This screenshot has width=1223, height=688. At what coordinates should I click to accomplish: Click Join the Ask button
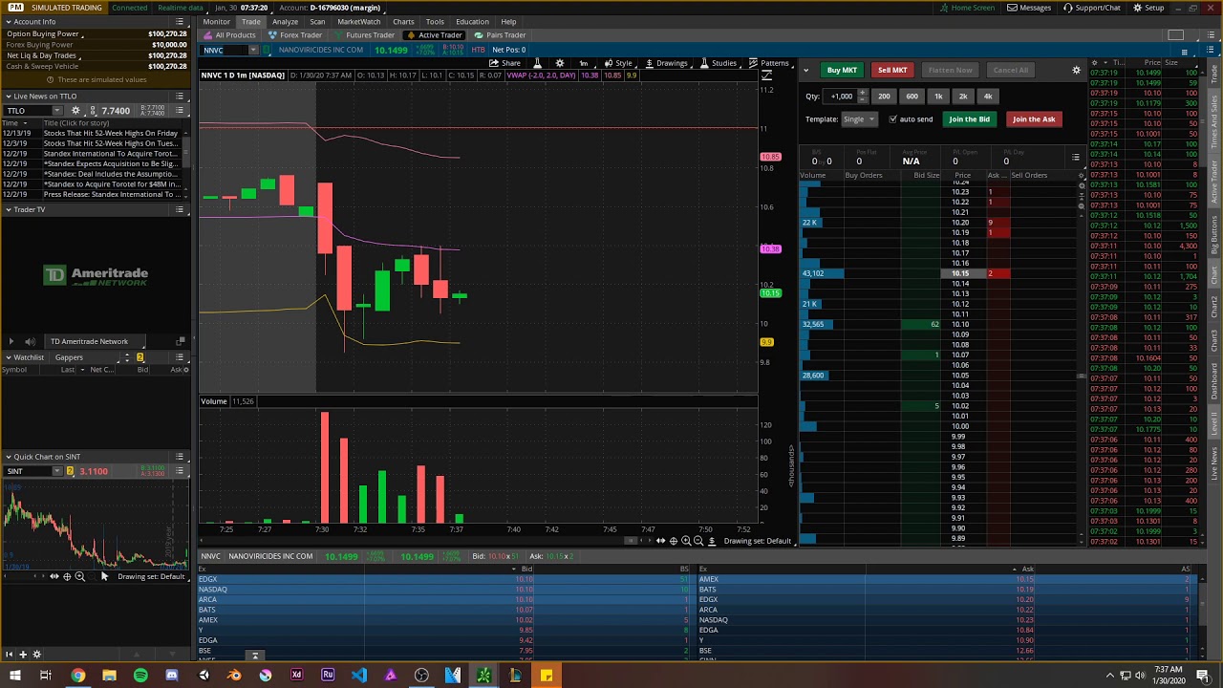pos(1034,119)
